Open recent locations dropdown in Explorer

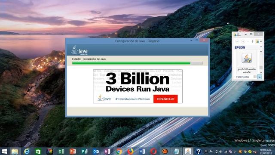(x=248, y=41)
